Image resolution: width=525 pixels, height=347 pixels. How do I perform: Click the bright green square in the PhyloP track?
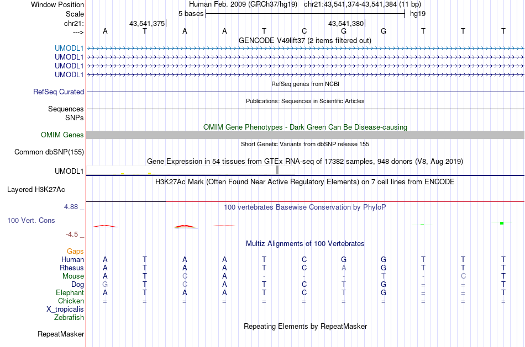502,223
